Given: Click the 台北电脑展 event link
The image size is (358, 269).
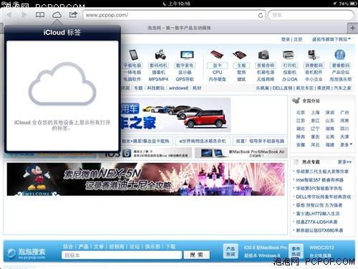Looking at the screenshot, I should pyautogui.click(x=320, y=255).
